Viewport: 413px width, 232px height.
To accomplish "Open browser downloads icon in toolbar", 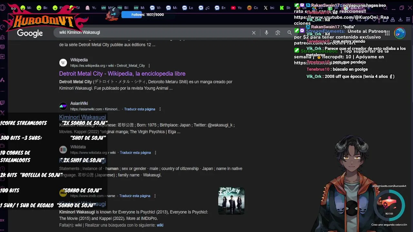I will point(400,19).
